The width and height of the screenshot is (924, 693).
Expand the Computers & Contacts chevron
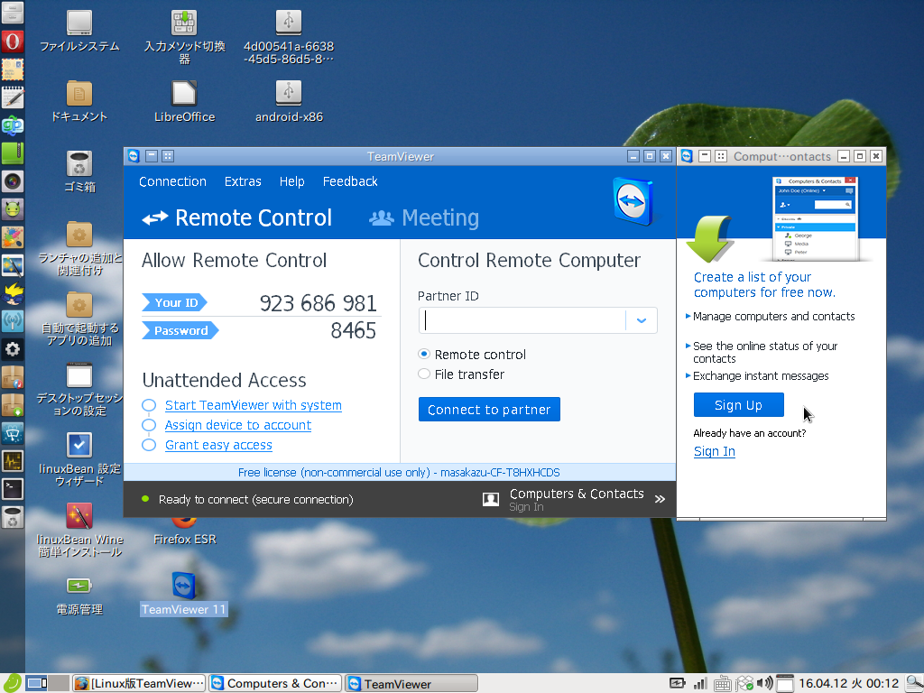tap(661, 499)
